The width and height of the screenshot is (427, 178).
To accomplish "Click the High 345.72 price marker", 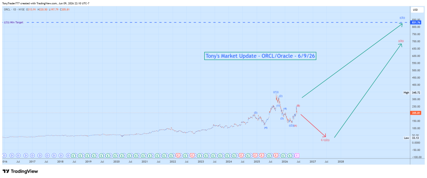I will (x=412, y=93).
